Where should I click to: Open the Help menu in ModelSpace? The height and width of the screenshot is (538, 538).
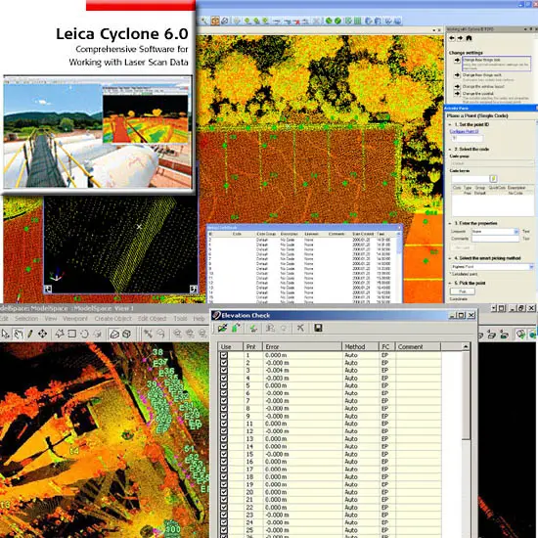199,319
